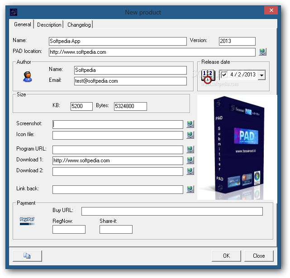
Task: Click the Bytes size field
Action: click(130, 107)
